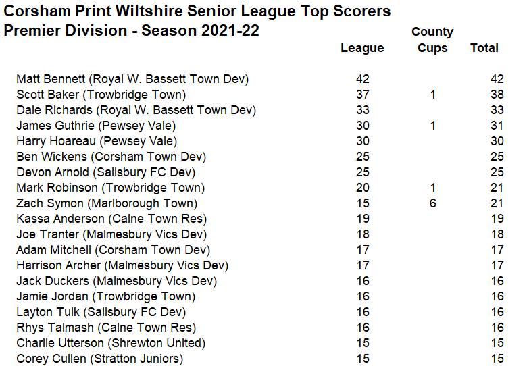
Task: Select Ben Wickens (Corsham Town Dev)
Action: click(x=111, y=157)
